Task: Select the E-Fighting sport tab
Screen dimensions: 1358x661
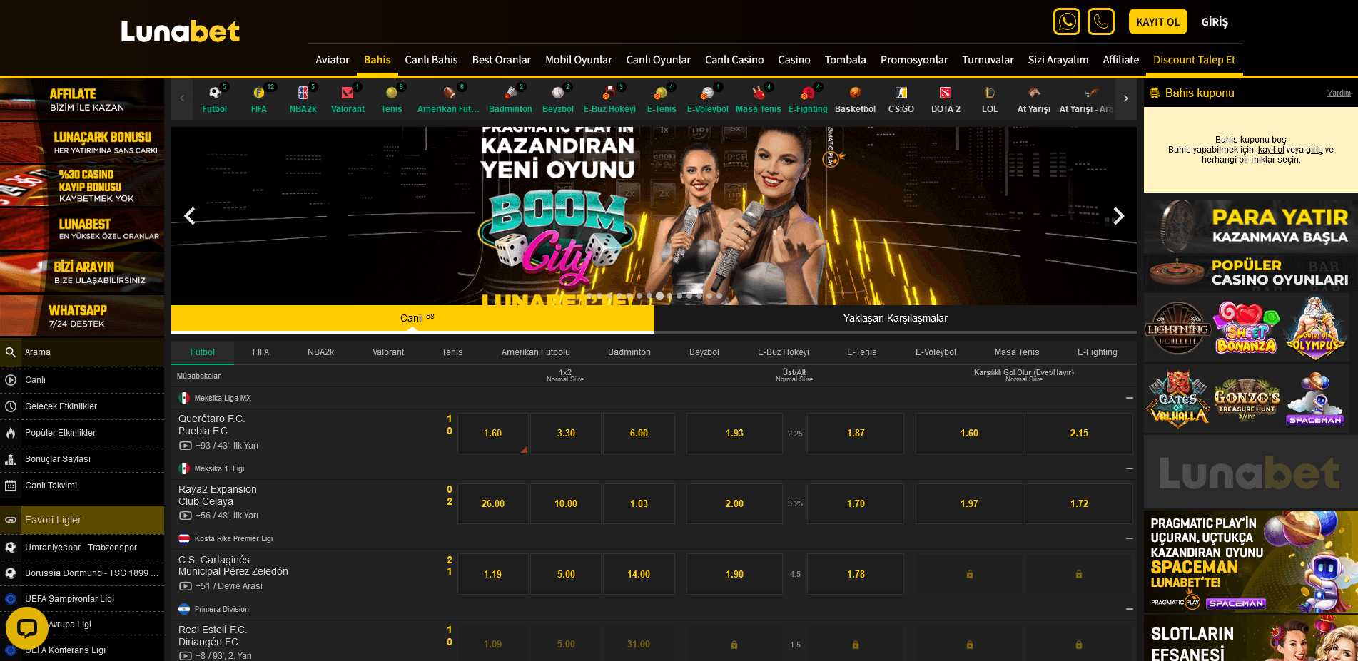Action: coord(1097,352)
